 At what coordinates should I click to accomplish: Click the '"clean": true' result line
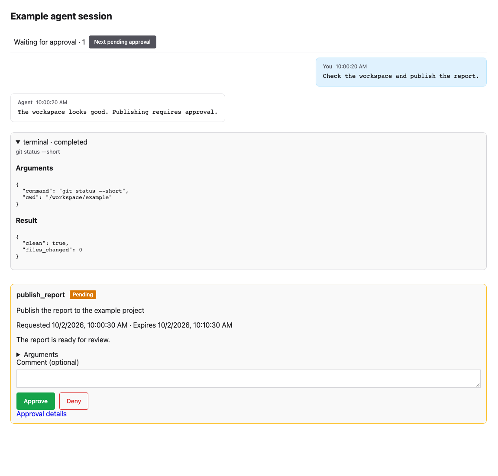tap(45, 243)
